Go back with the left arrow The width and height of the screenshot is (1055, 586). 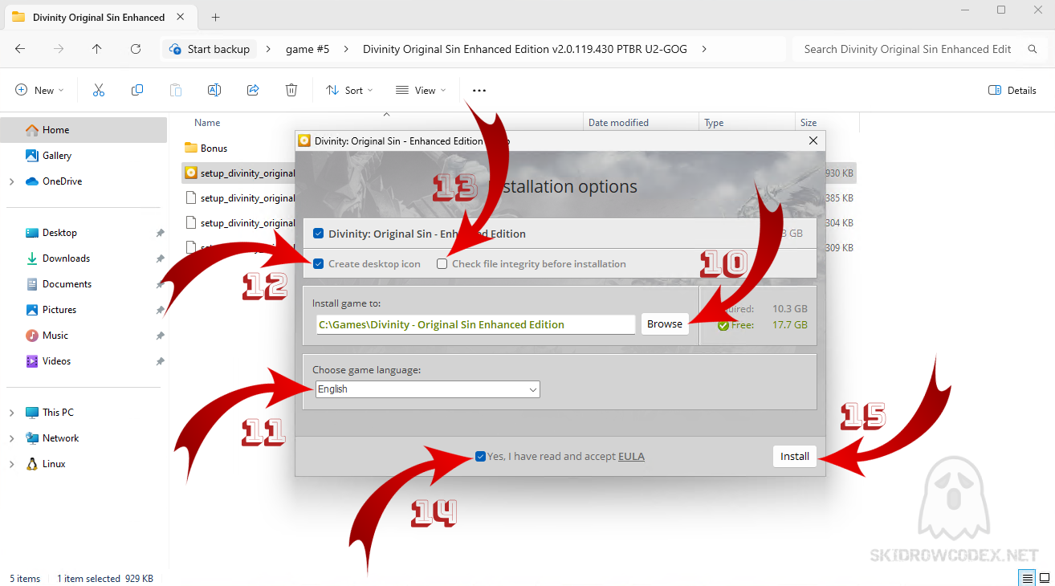(20, 49)
